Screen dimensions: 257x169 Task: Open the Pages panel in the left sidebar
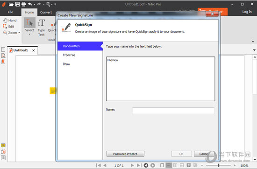(3, 49)
